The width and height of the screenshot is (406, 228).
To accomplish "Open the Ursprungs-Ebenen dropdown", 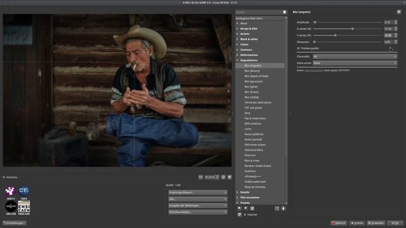I will coord(198,193).
